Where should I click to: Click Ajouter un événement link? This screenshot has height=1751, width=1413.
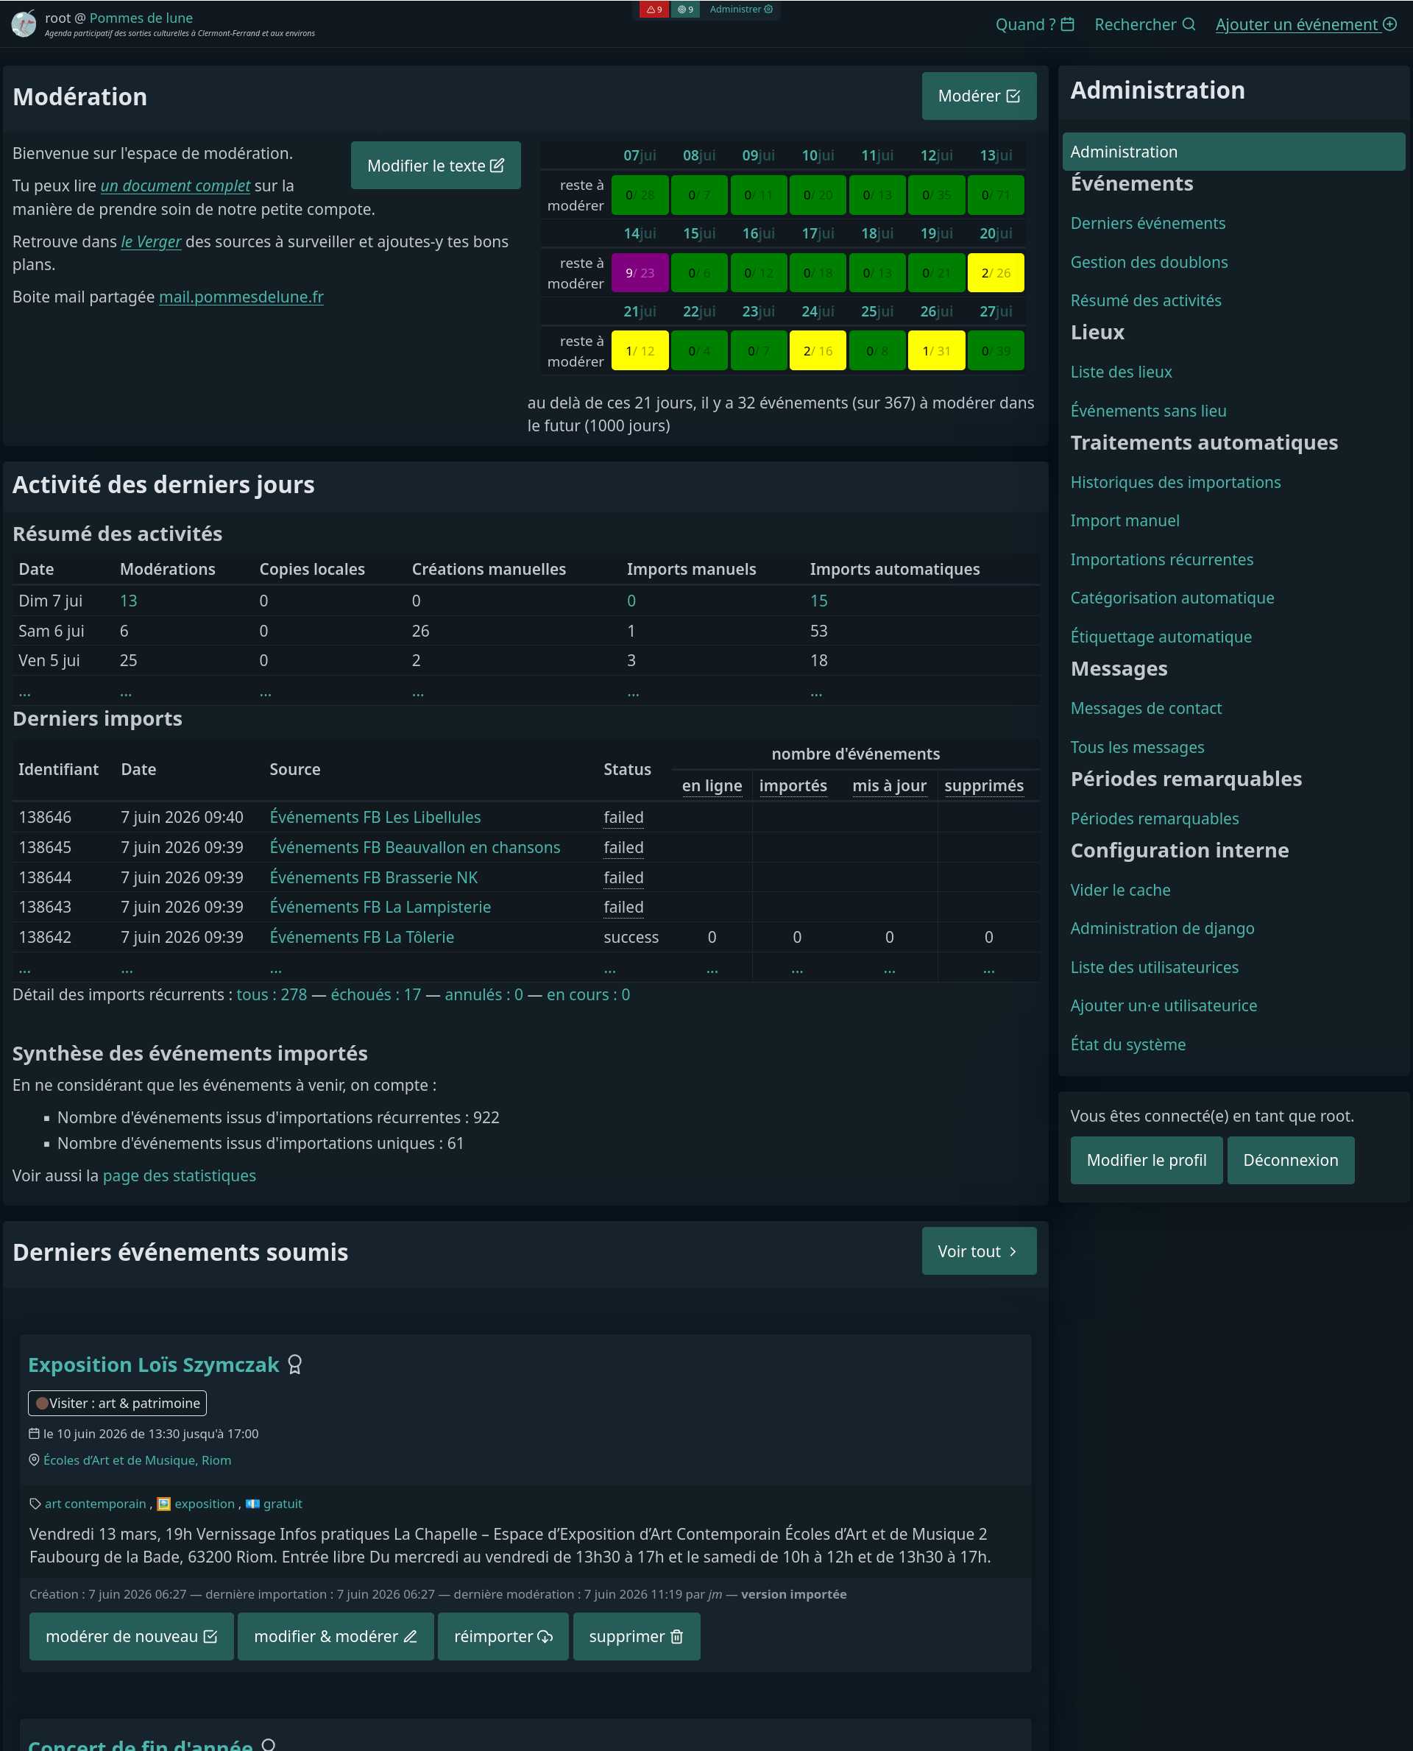[x=1306, y=24]
